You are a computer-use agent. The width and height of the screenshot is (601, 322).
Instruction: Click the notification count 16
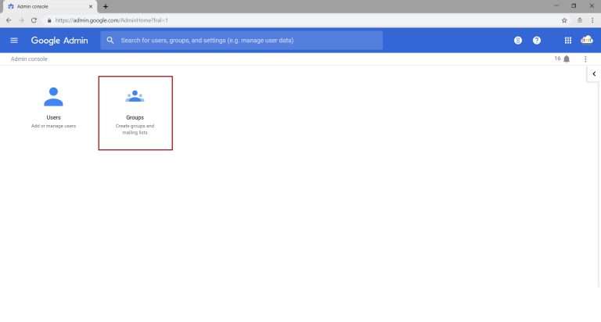point(557,59)
